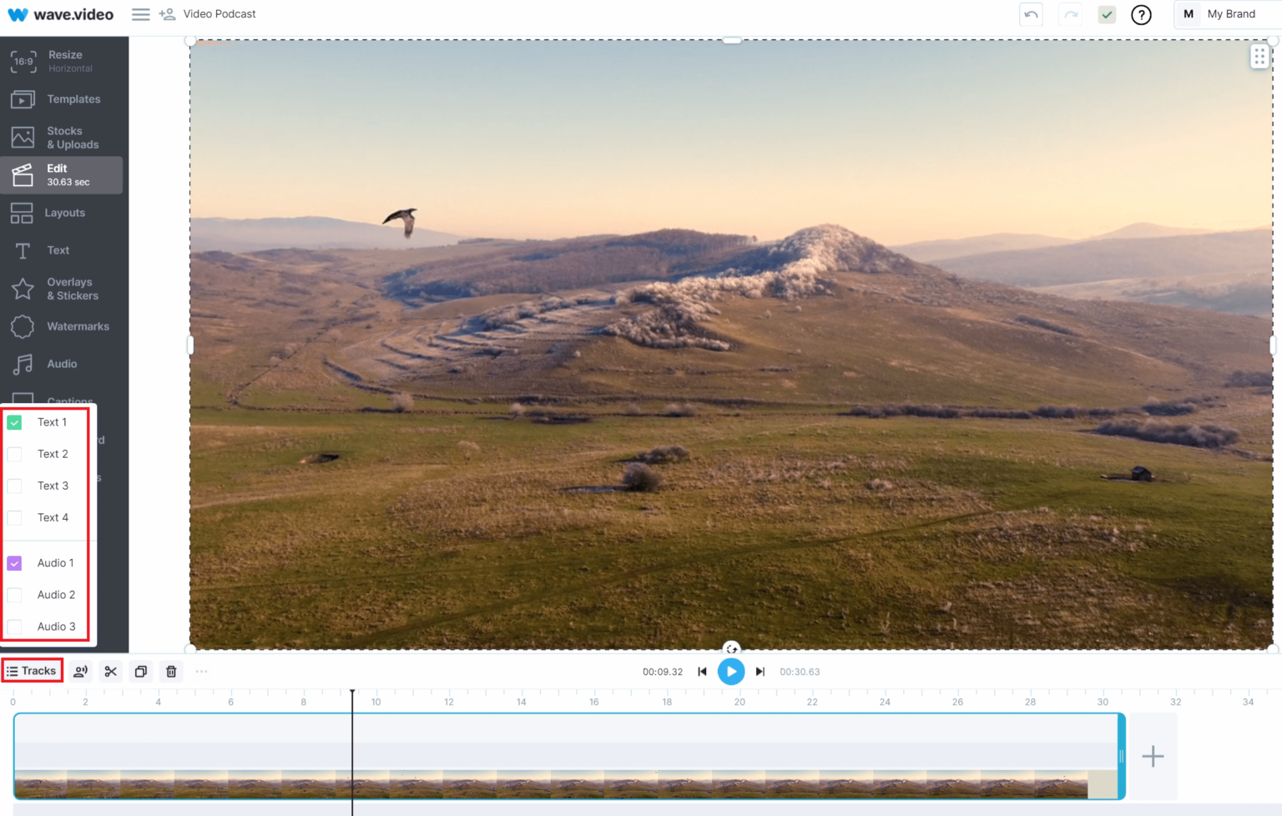Viewport: 1282px width, 816px height.
Task: Enable the Text 2 track checkbox
Action: click(x=13, y=454)
